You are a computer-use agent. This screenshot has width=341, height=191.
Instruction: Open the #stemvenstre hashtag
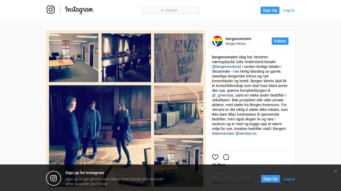[223, 133]
